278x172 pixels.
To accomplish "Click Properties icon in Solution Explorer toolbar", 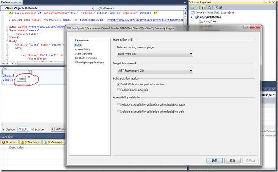I will (x=192, y=7).
